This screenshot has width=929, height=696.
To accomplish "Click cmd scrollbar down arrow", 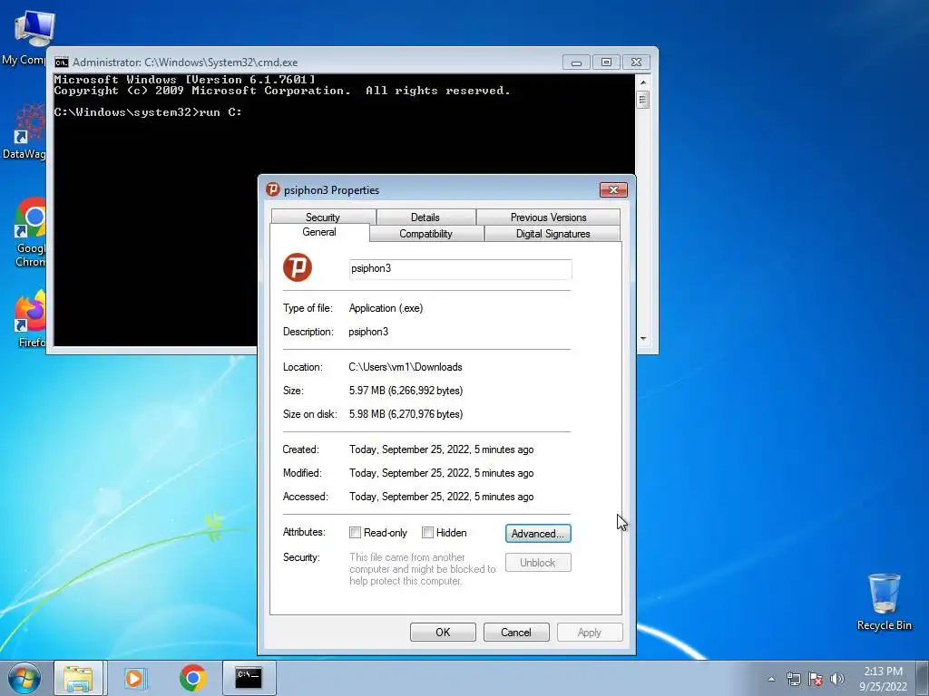I will point(643,339).
